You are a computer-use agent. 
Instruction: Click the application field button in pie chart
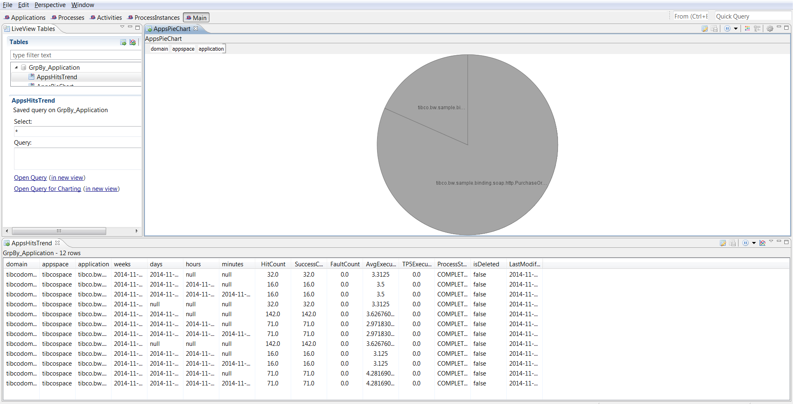tap(211, 49)
